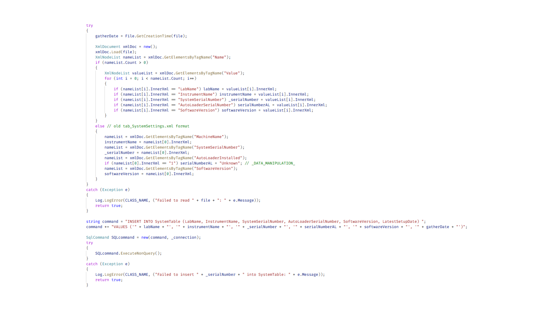Click "Failed to insert " string

pos(177,274)
